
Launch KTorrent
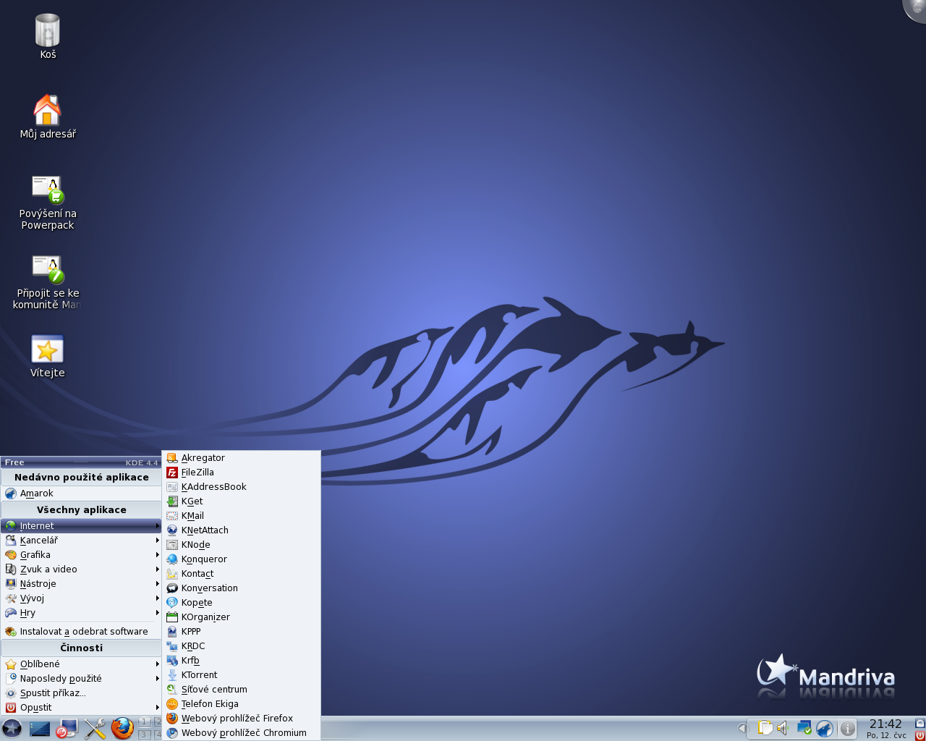click(241, 675)
